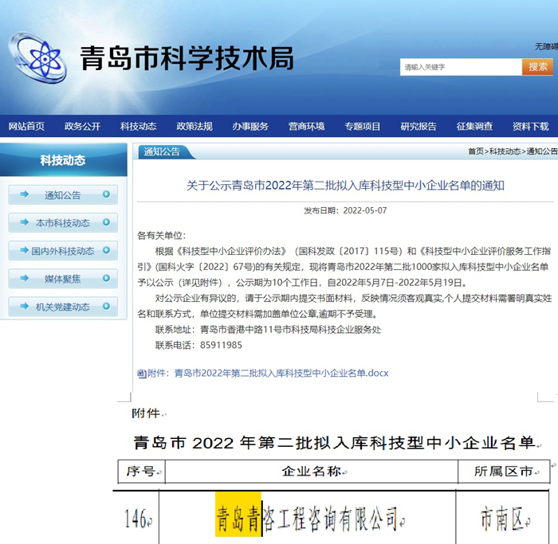Click the round chevron icon on 国内外科技动态
This screenshot has height=544, width=558.
(x=108, y=251)
